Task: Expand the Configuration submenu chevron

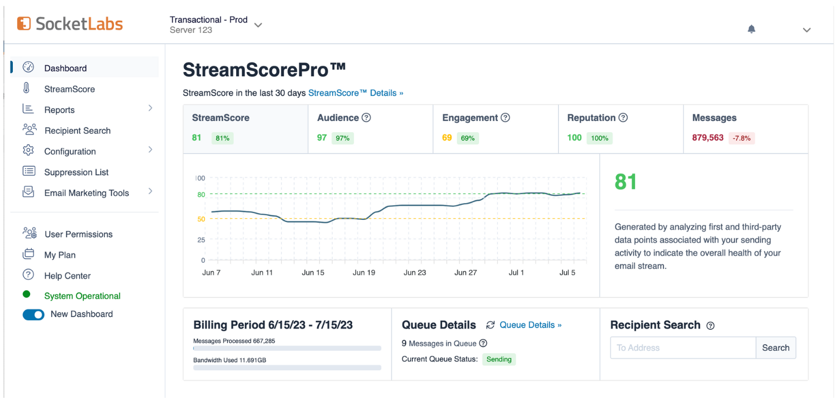Action: 150,150
